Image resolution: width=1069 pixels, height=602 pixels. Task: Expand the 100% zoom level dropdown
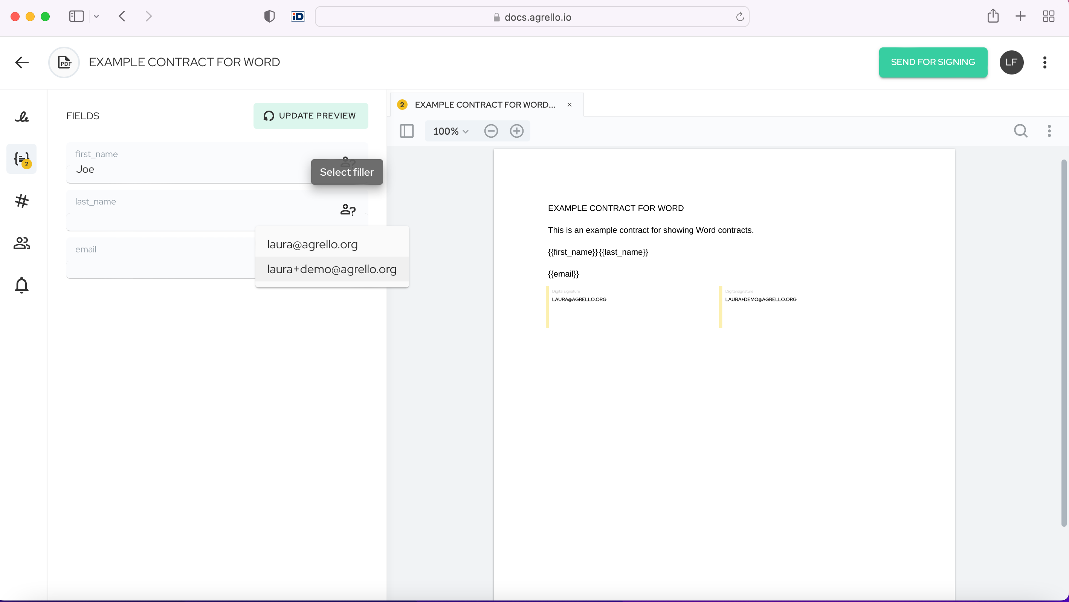[451, 131]
